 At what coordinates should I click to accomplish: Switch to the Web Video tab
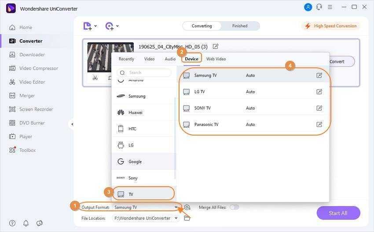216,59
